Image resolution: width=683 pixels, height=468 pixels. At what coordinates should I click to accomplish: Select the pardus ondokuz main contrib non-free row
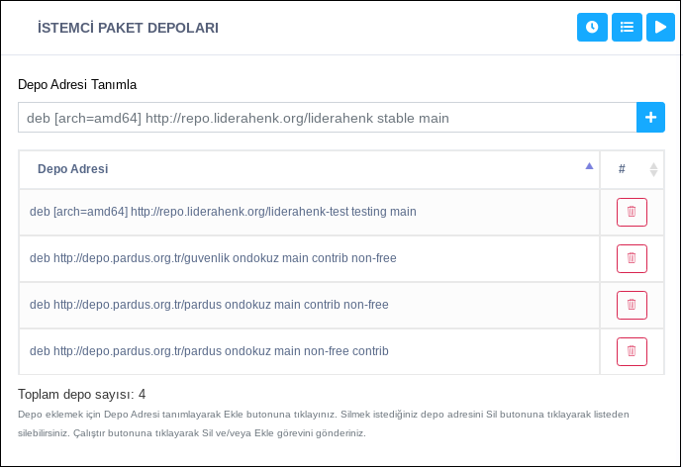pyautogui.click(x=209, y=305)
